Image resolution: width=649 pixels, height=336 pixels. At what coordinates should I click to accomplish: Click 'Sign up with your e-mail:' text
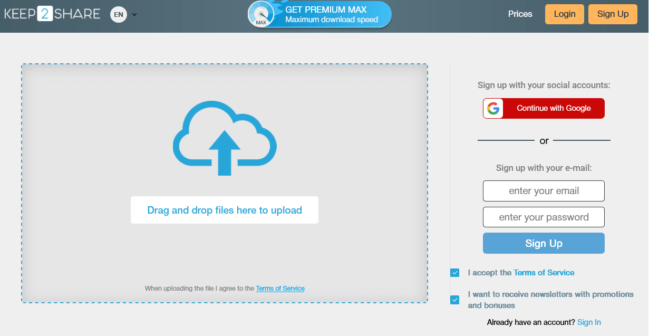pos(544,168)
